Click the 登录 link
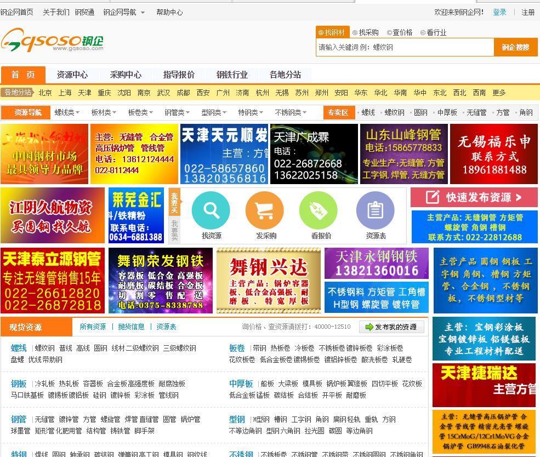Viewport: 540px width, 457px height. (499, 13)
